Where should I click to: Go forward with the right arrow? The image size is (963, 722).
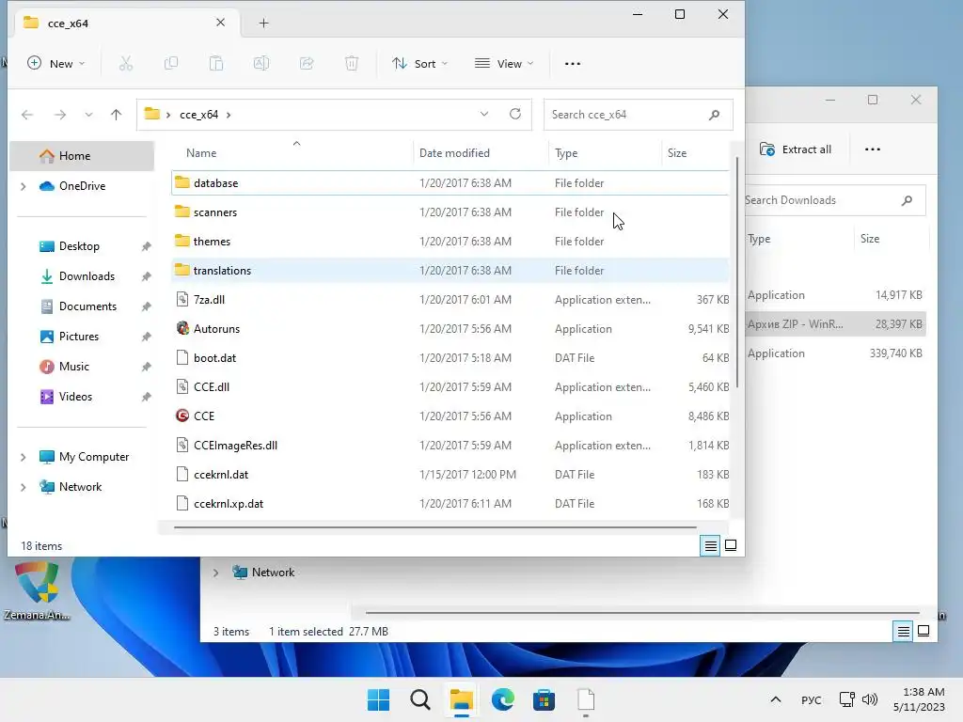tap(59, 115)
